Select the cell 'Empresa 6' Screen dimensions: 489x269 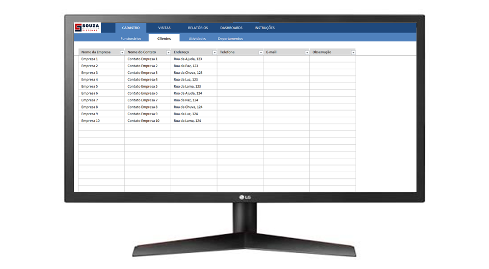tap(101, 93)
